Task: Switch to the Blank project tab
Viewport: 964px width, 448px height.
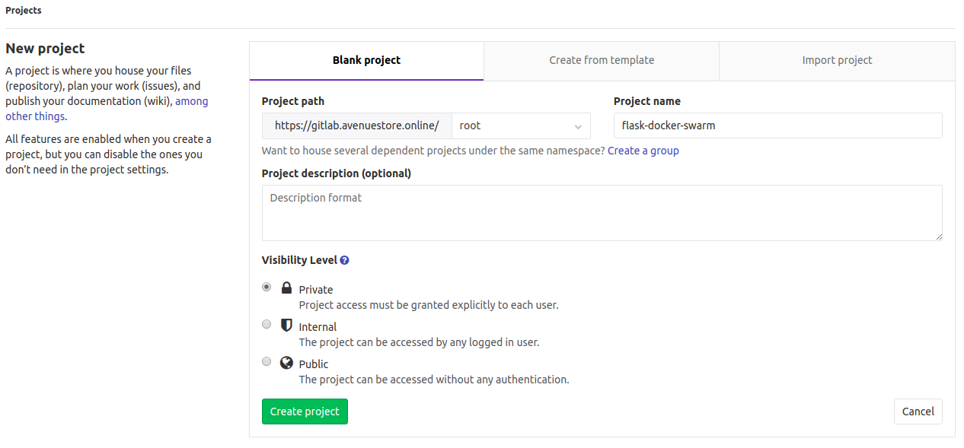Action: [x=366, y=60]
